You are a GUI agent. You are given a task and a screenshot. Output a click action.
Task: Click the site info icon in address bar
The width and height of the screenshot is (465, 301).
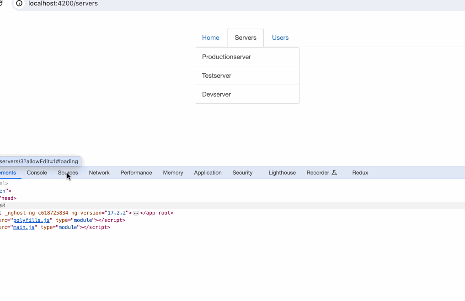[x=19, y=4]
